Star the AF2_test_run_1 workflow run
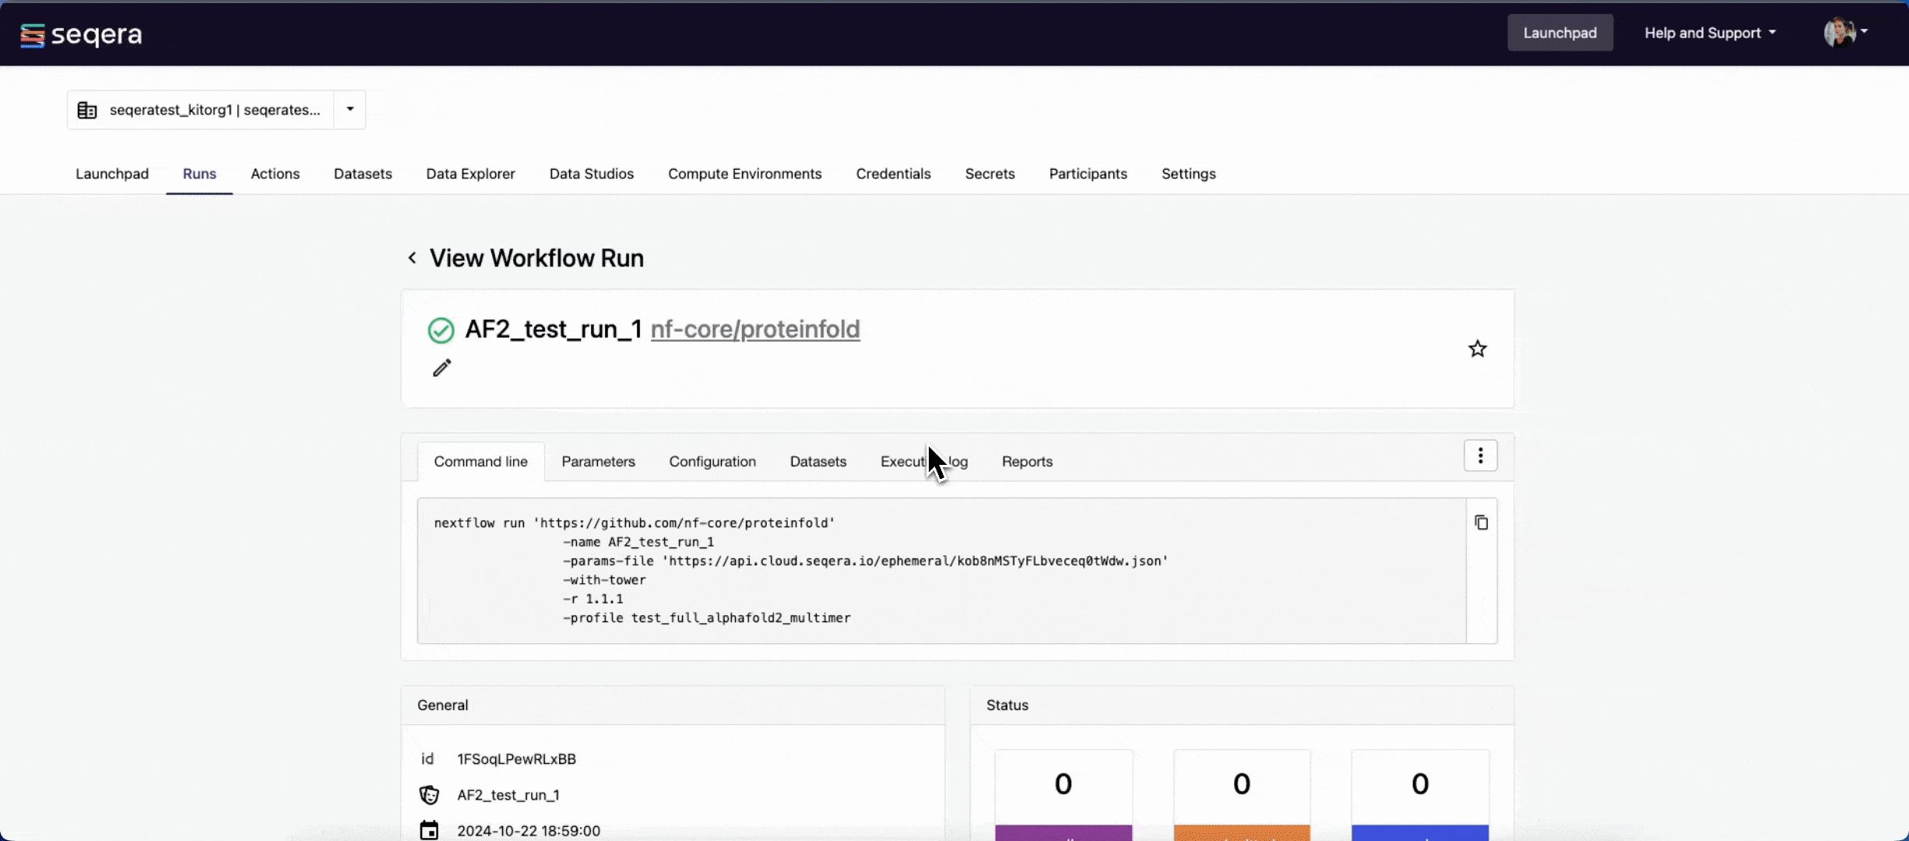 1477,348
